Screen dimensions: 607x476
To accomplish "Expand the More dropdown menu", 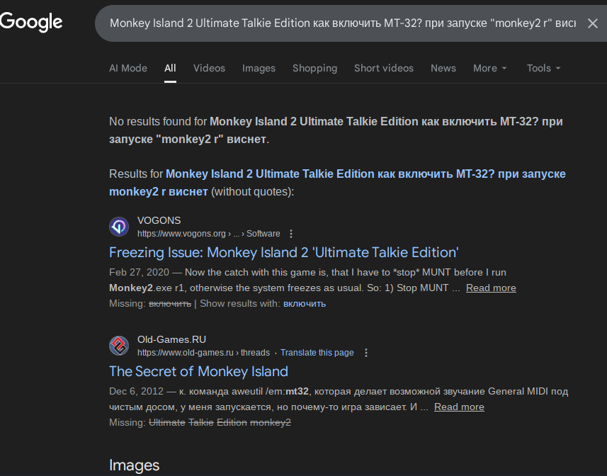I will [x=489, y=68].
